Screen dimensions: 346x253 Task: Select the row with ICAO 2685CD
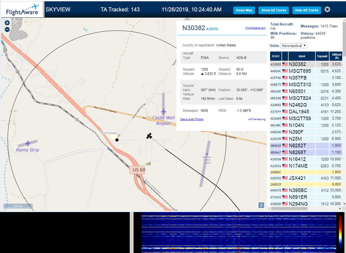click(x=306, y=184)
